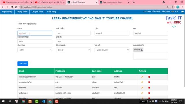The width and height of the screenshot is (185, 104).
Task: Open the new tab plus button
Action: point(134,2)
